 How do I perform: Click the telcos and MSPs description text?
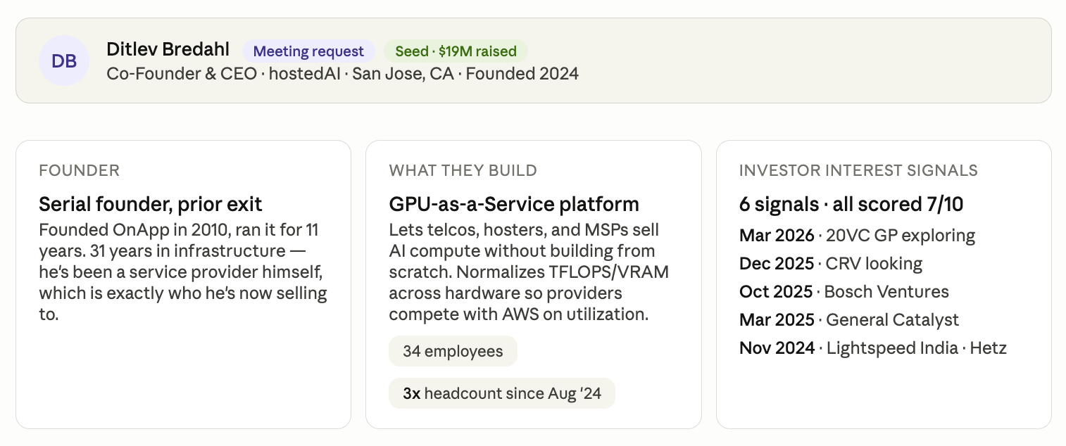click(529, 272)
